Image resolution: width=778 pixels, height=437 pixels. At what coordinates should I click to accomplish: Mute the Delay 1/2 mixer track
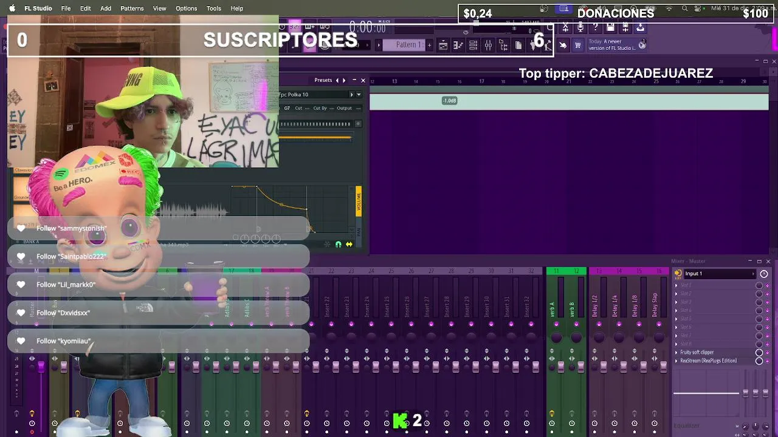(x=599, y=324)
